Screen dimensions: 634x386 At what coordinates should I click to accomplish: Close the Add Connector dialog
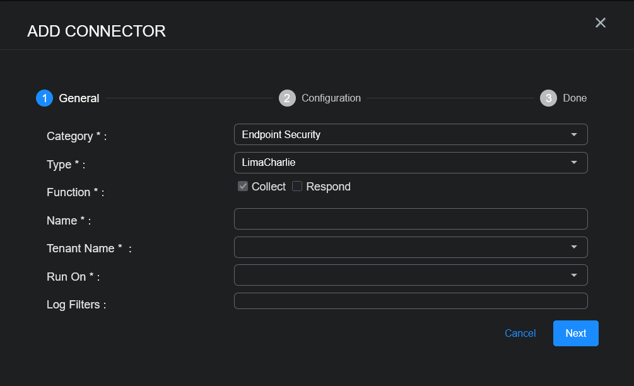[601, 23]
